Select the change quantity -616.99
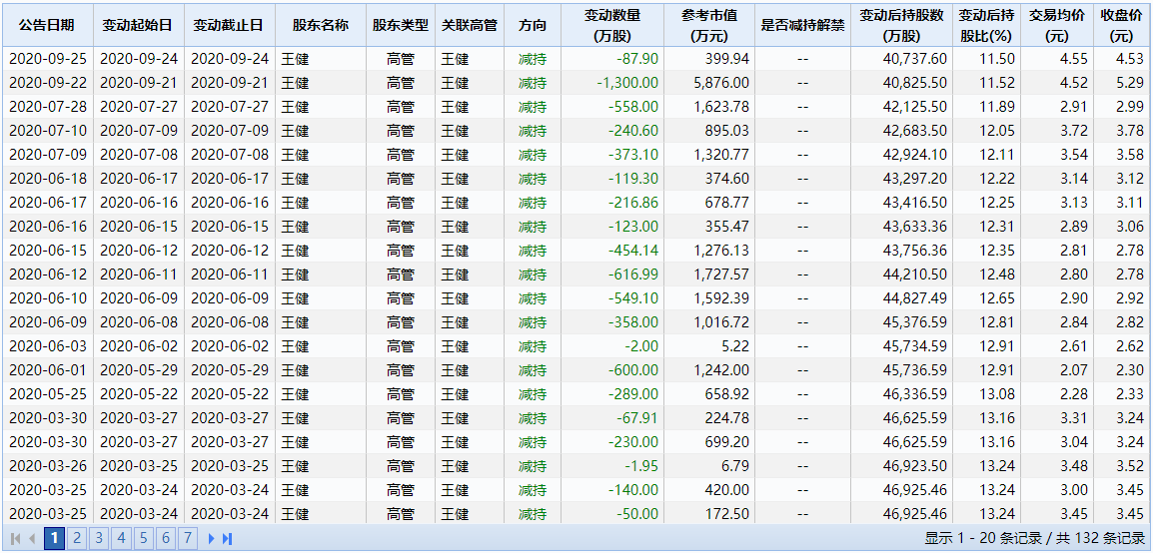This screenshot has height=553, width=1153. [x=633, y=275]
